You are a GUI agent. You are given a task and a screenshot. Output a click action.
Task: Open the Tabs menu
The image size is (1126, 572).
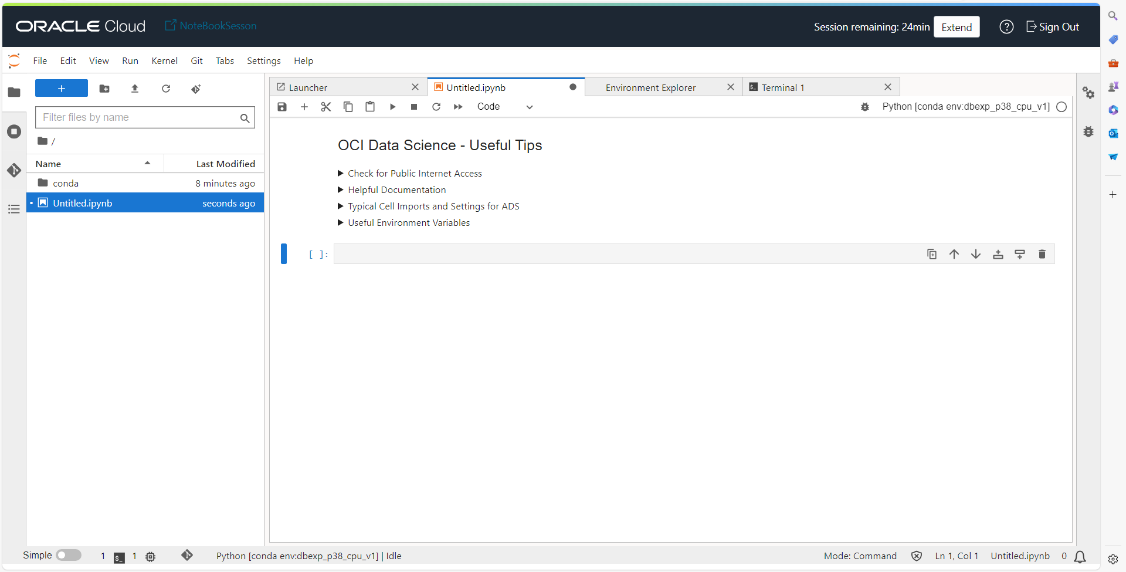225,61
